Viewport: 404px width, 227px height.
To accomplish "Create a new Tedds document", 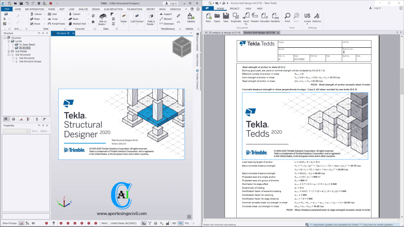I will [208, 17].
